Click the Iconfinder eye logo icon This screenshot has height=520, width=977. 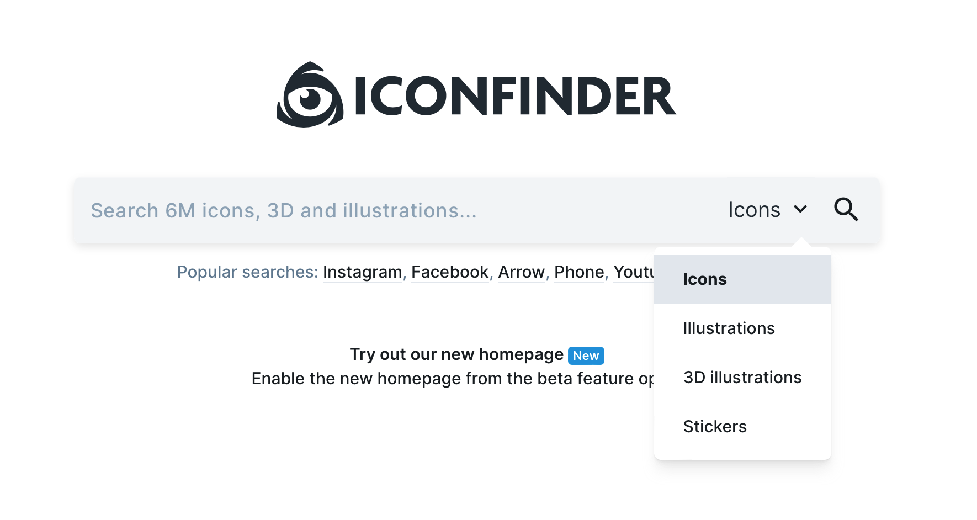pyautogui.click(x=310, y=95)
